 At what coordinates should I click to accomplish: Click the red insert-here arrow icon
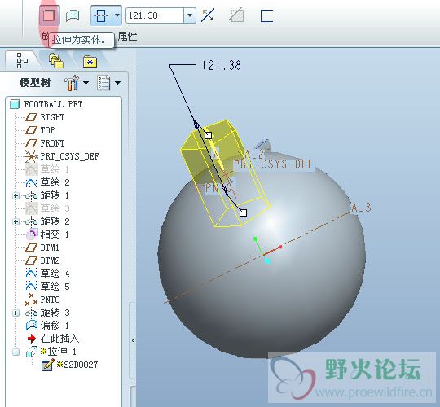(32, 339)
